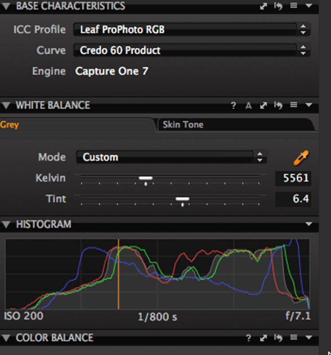This screenshot has height=355, width=331.
Task: Open the White Balance presets list icon
Action: click(293, 106)
